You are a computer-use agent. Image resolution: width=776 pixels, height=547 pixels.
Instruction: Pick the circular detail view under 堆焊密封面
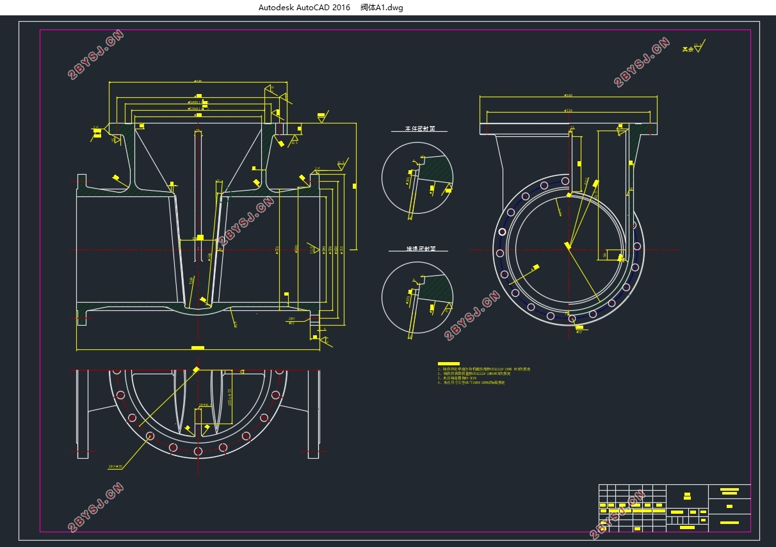417,297
